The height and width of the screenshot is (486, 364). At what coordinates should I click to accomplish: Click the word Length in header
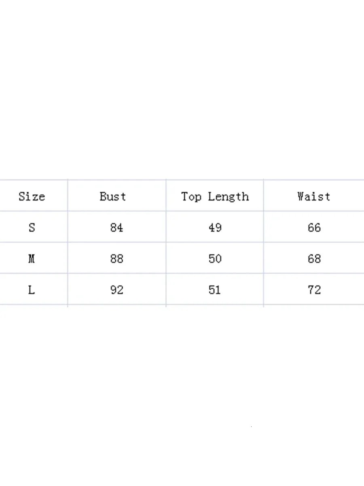(x=229, y=197)
